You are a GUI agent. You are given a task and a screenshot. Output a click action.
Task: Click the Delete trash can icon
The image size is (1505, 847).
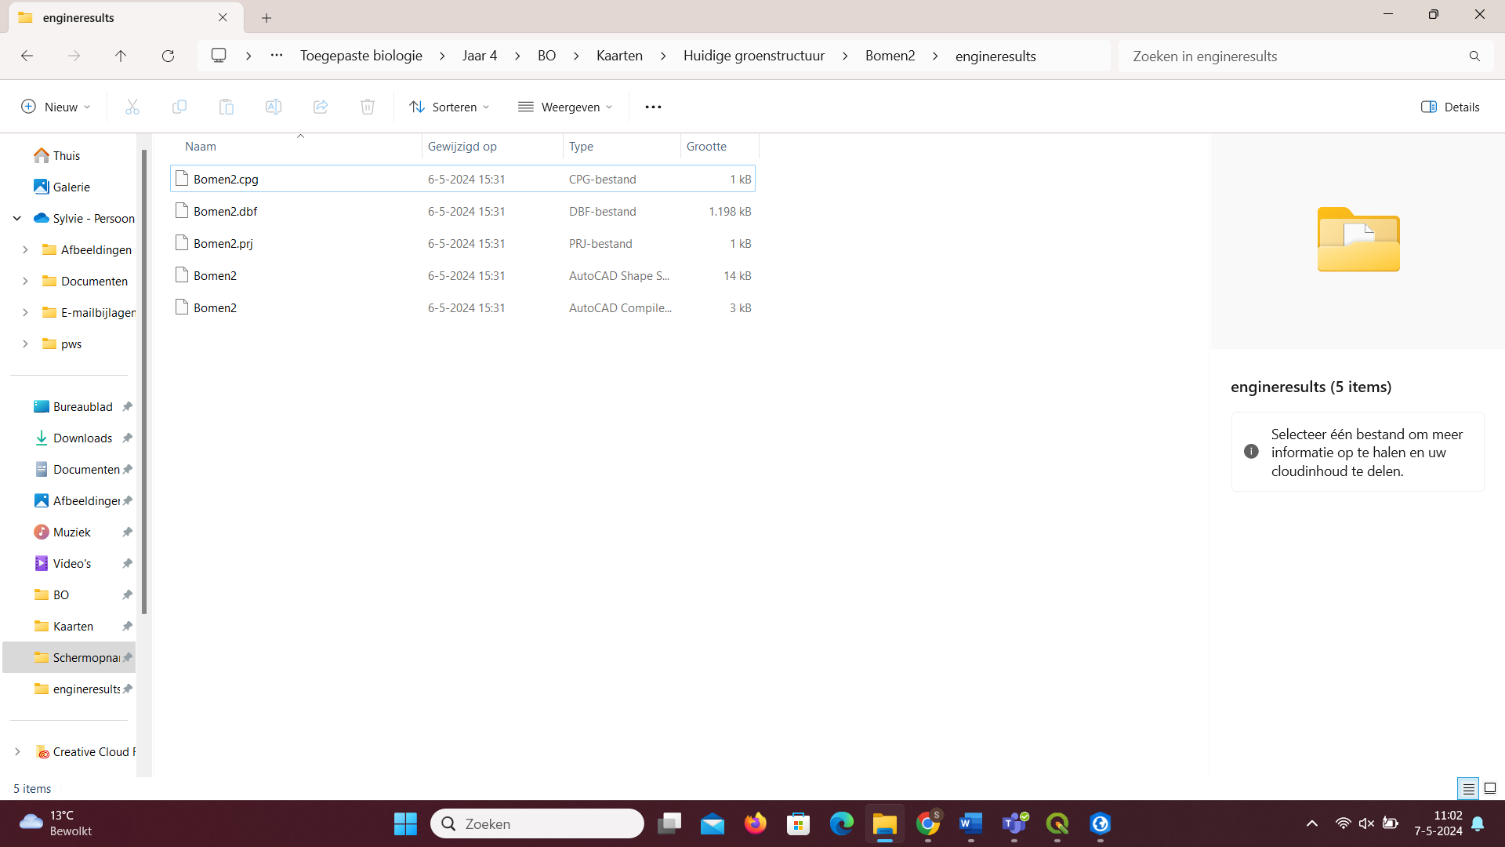[x=367, y=107]
